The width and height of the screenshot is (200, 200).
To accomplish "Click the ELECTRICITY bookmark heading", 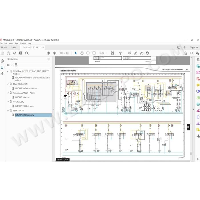I will tap(19, 111).
